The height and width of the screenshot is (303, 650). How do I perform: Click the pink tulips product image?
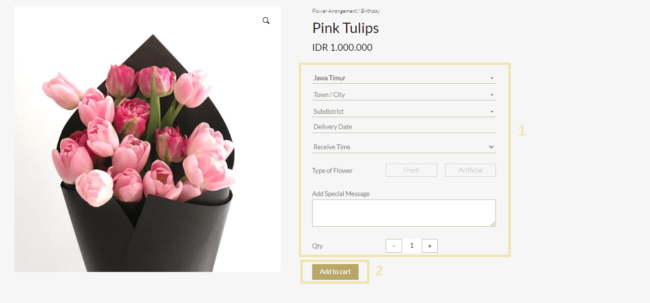[x=147, y=139]
